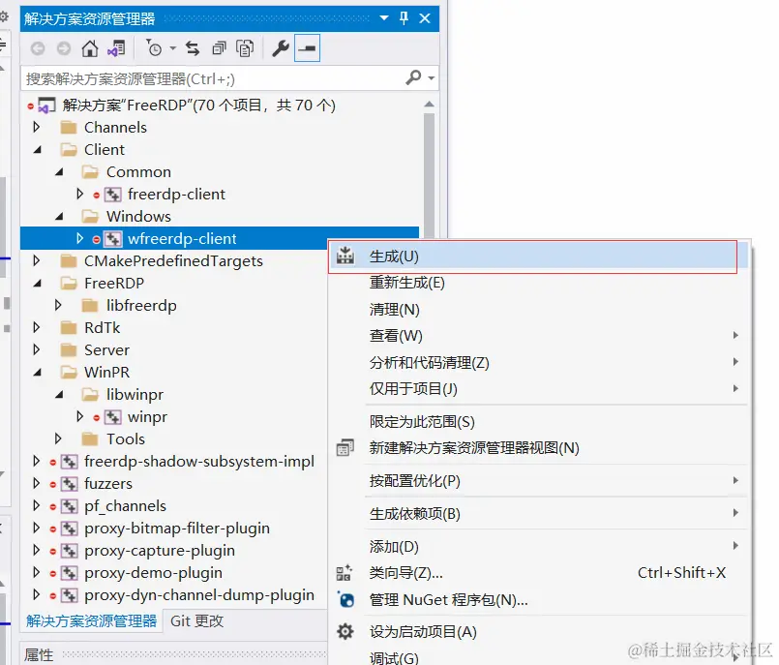Expand the Channels tree node
This screenshot has width=779, height=665.
(x=37, y=127)
